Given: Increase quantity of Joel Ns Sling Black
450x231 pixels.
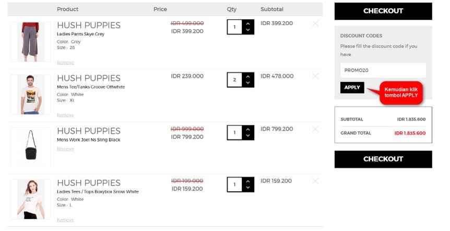Looking at the screenshot, I should (248, 130).
